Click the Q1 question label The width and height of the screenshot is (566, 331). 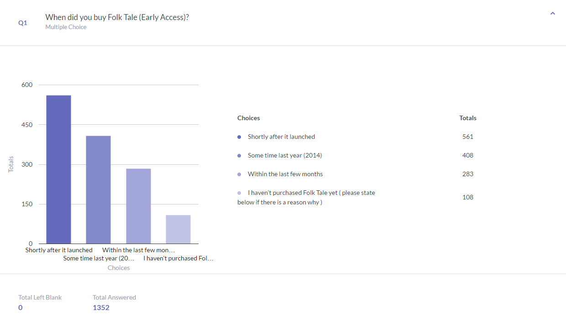point(23,23)
